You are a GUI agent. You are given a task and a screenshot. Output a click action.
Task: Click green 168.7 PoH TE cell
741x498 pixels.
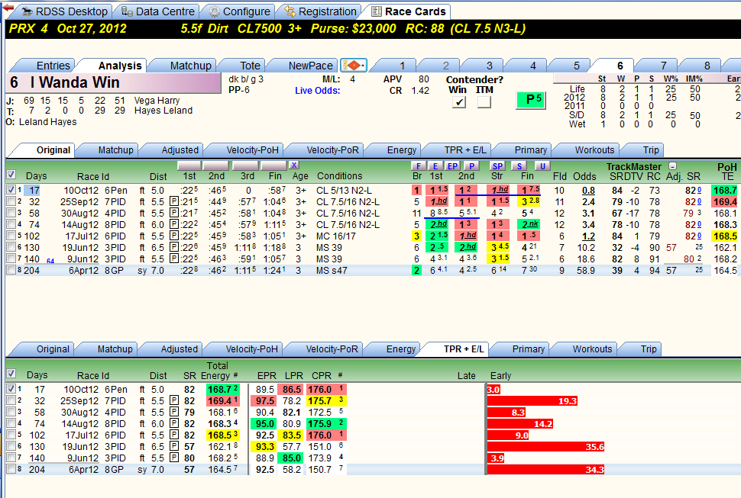[x=725, y=191]
